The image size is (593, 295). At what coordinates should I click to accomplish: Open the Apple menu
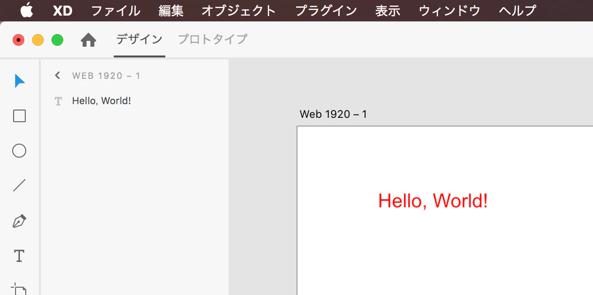pyautogui.click(x=27, y=10)
